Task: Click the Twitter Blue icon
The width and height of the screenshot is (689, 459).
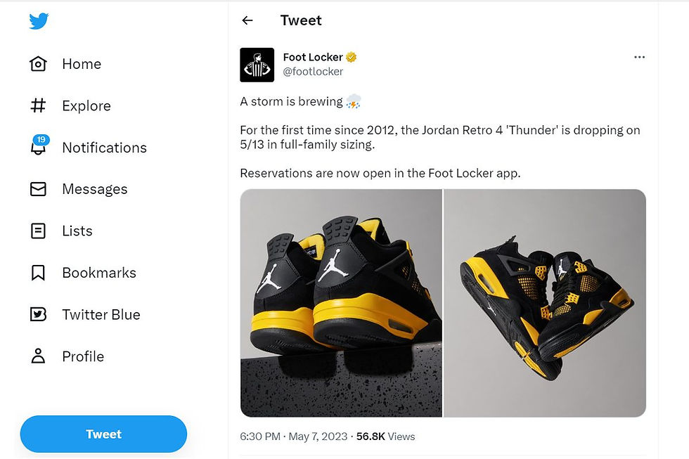Action: click(x=38, y=314)
